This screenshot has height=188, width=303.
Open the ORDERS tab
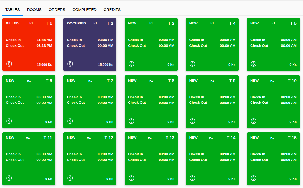(x=57, y=10)
